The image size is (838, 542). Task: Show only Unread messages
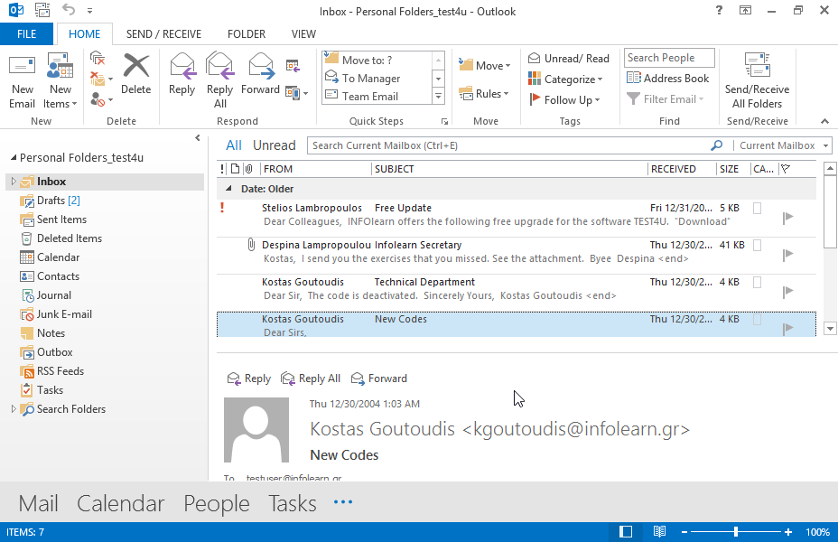275,145
